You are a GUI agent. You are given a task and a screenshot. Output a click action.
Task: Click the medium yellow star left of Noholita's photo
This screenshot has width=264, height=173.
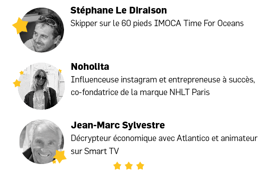(x=17, y=83)
